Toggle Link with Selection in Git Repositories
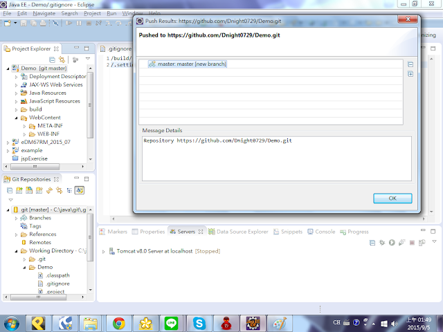The image size is (443, 332). tap(59, 191)
